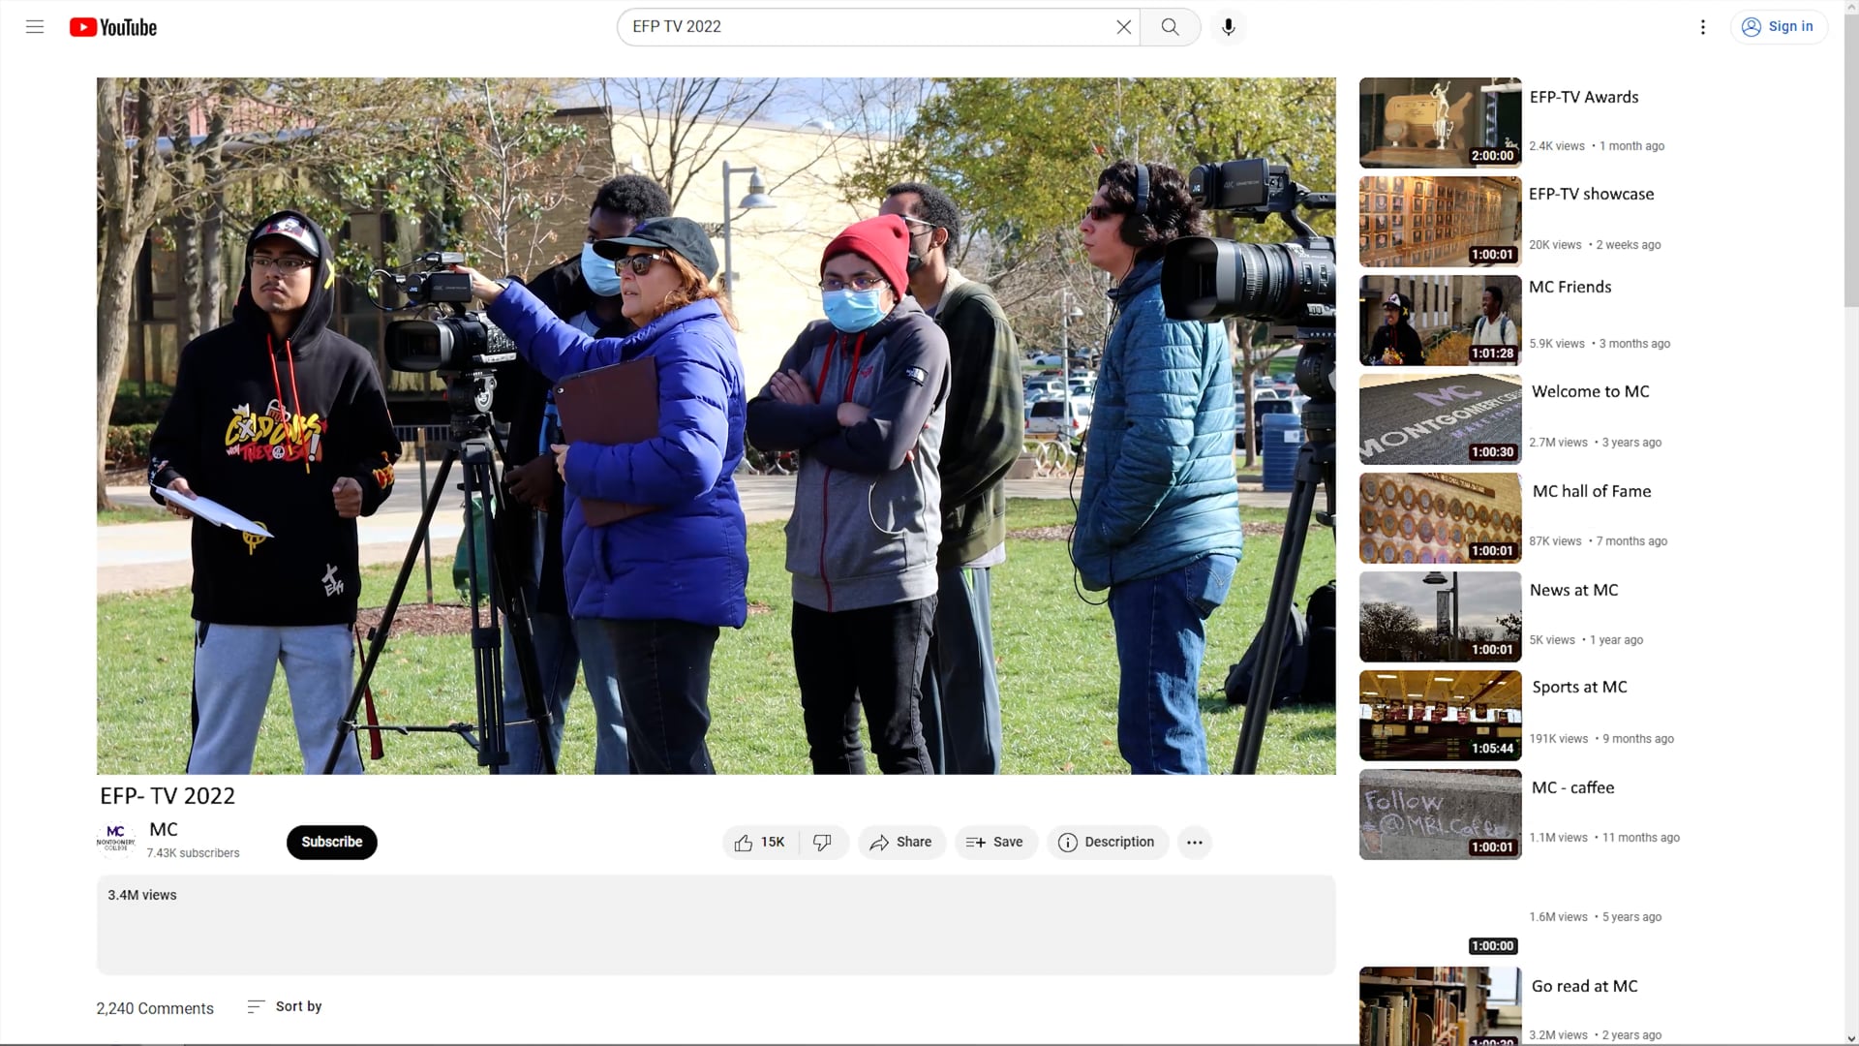Click the Sign in button
The width and height of the screenshot is (1859, 1046).
click(1779, 27)
